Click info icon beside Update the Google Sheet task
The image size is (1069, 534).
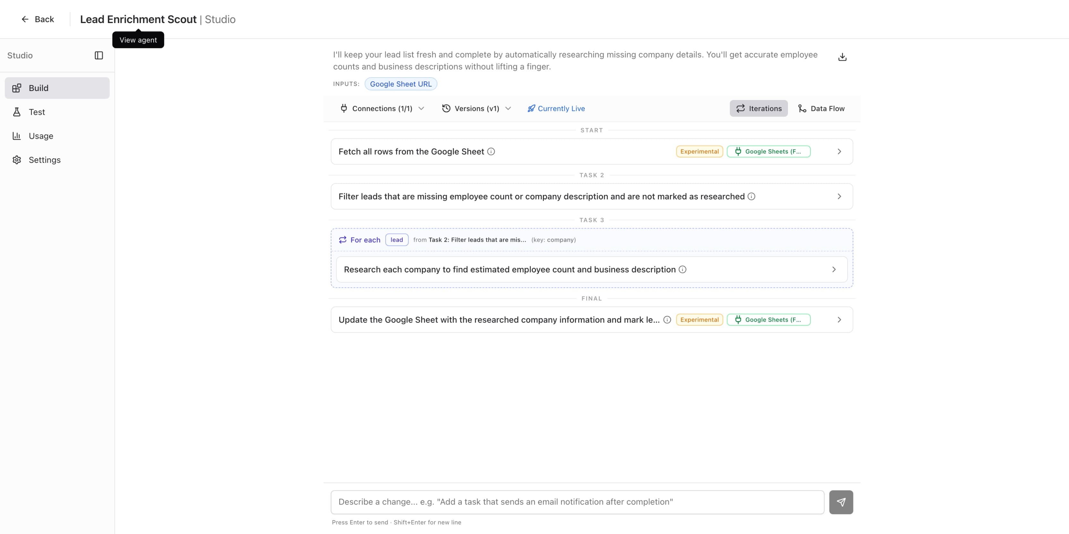[x=667, y=320]
